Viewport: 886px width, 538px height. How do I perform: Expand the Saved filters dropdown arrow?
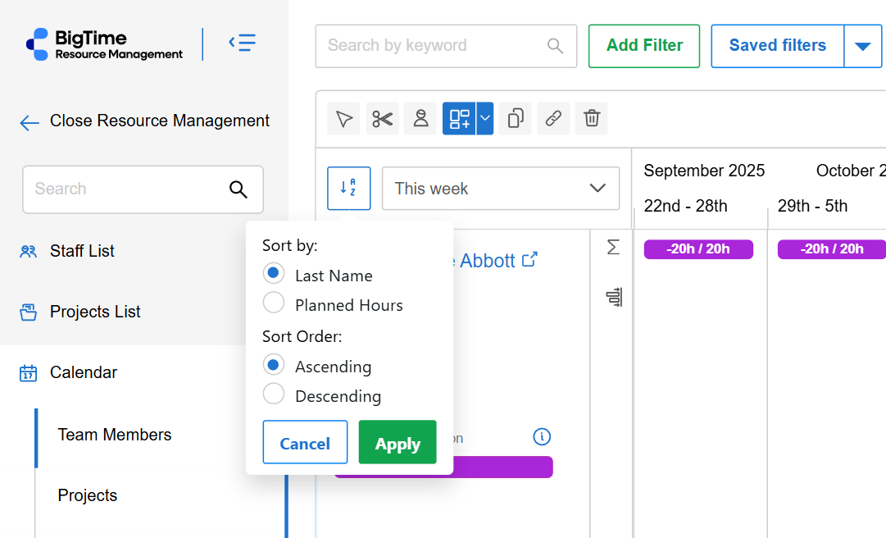(862, 46)
